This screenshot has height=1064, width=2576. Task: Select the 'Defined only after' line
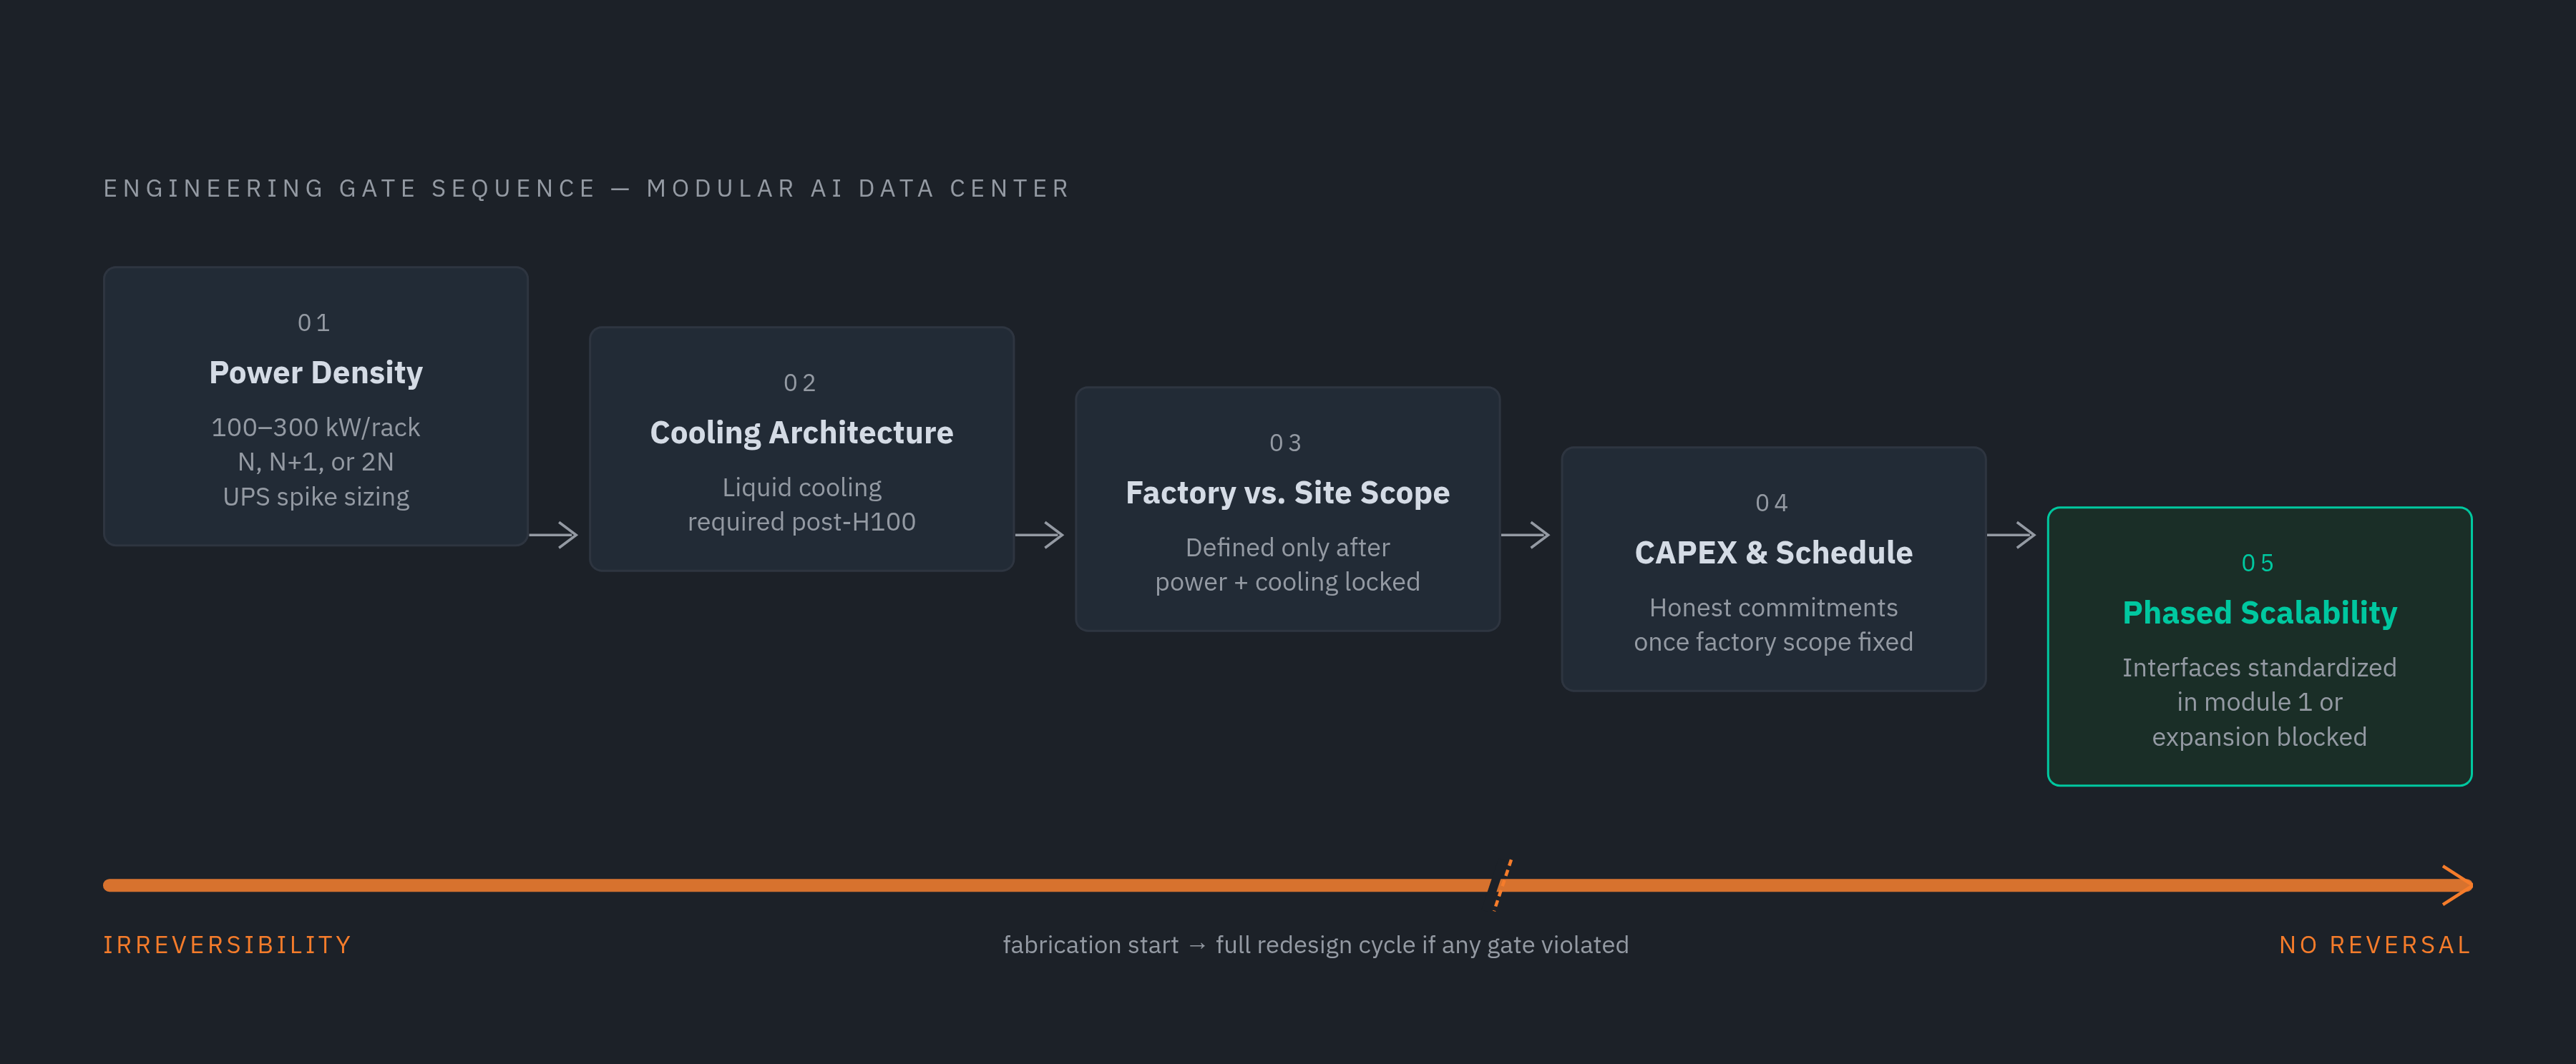[x=1288, y=548]
